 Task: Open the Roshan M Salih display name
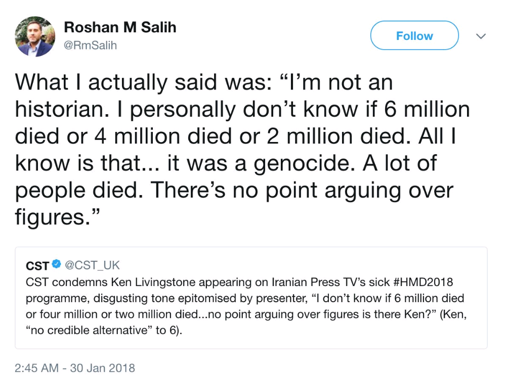click(x=120, y=28)
